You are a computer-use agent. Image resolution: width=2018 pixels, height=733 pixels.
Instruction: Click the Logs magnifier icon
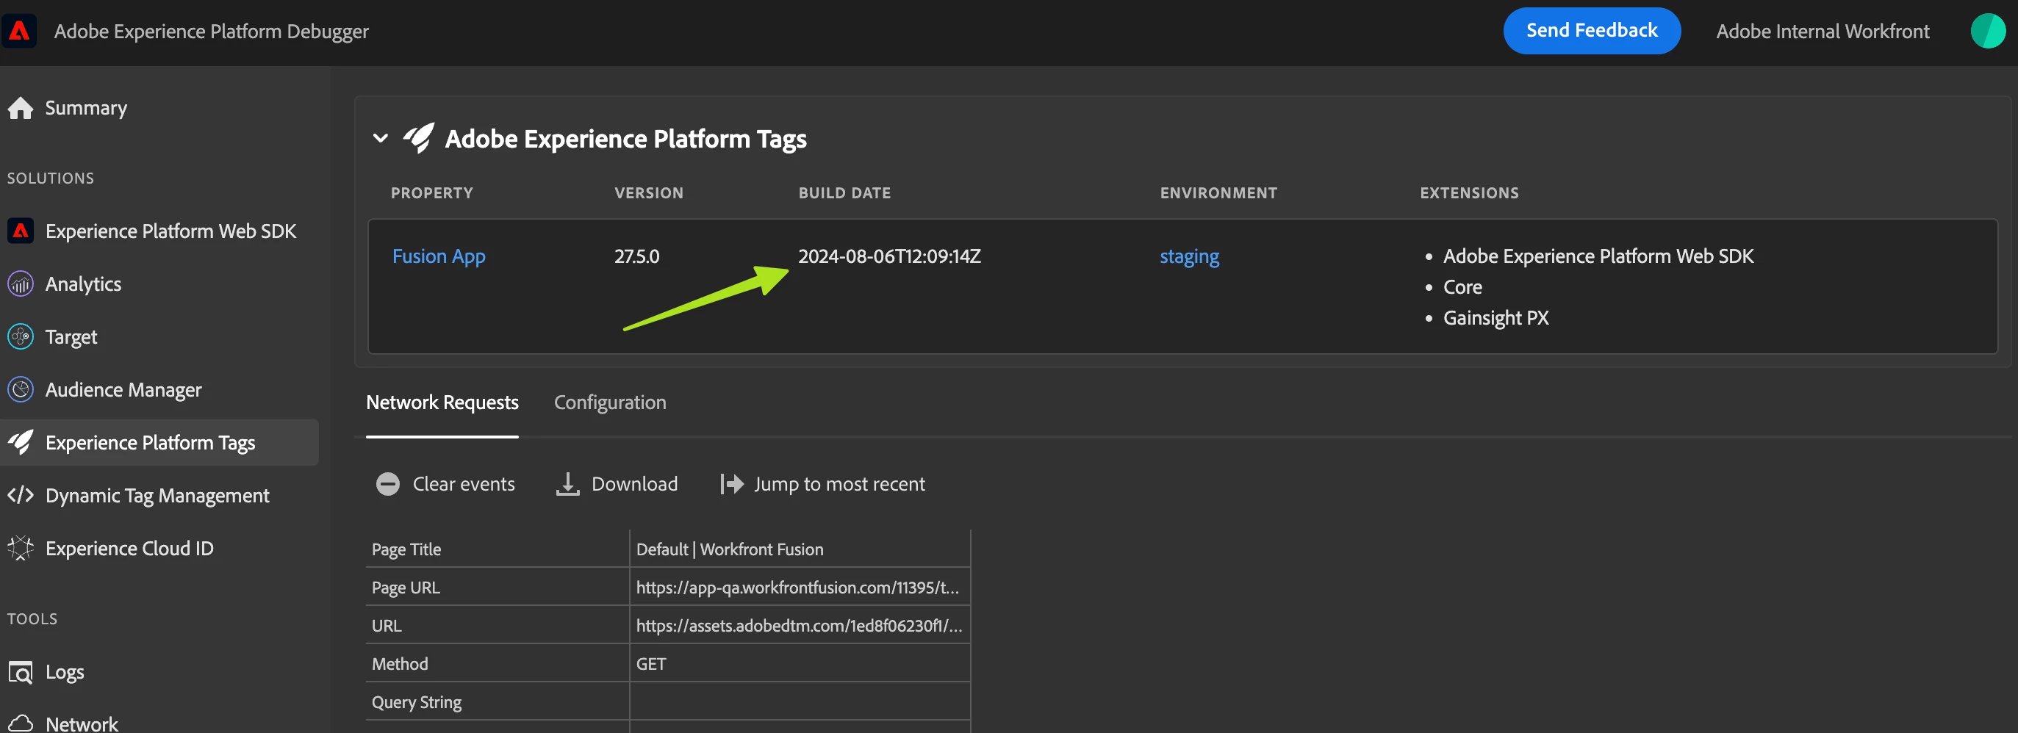click(21, 672)
